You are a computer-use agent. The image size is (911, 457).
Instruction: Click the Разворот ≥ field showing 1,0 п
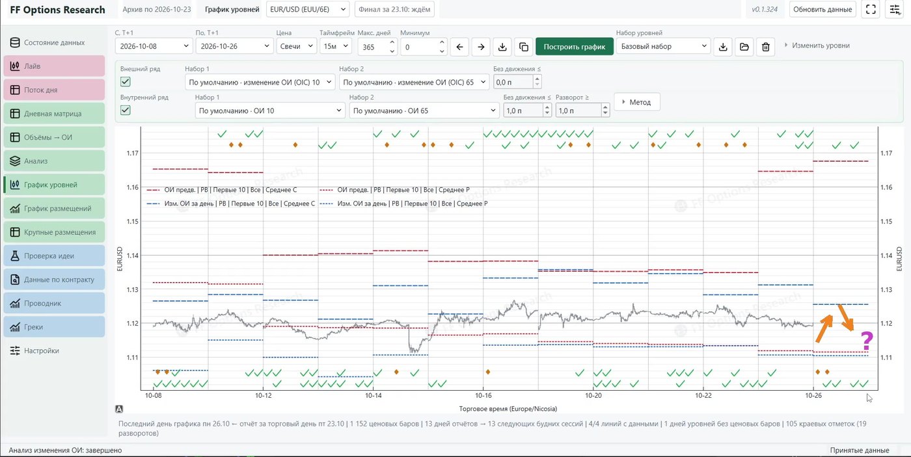click(582, 111)
